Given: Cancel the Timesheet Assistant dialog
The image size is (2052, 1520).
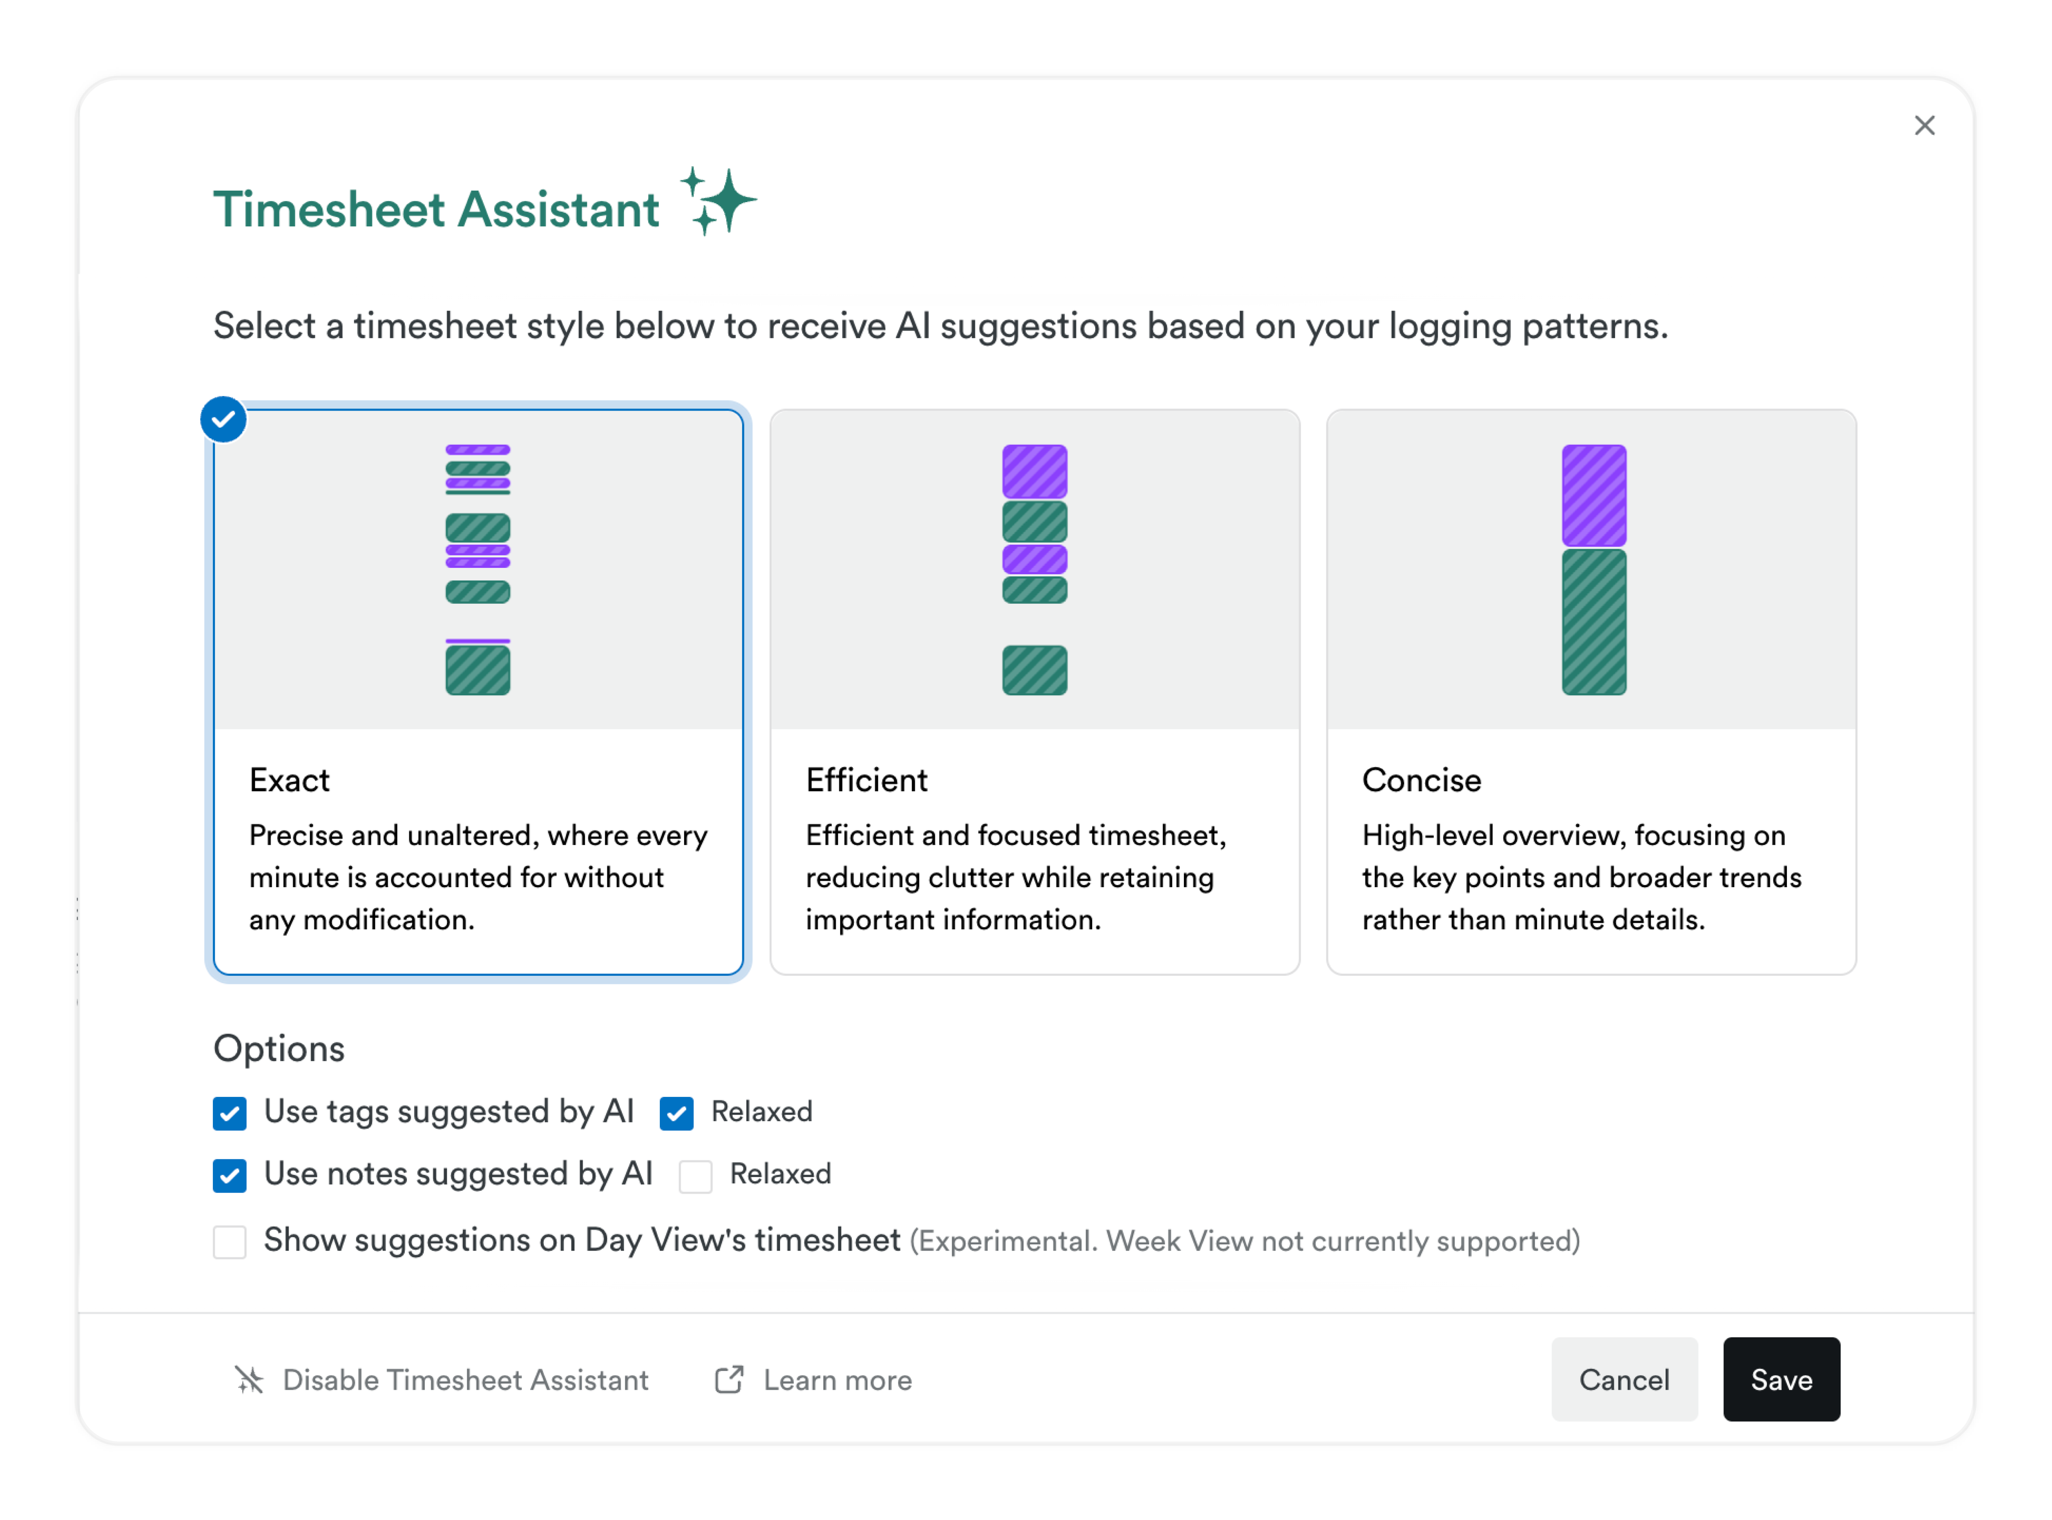Looking at the screenshot, I should click(1624, 1379).
